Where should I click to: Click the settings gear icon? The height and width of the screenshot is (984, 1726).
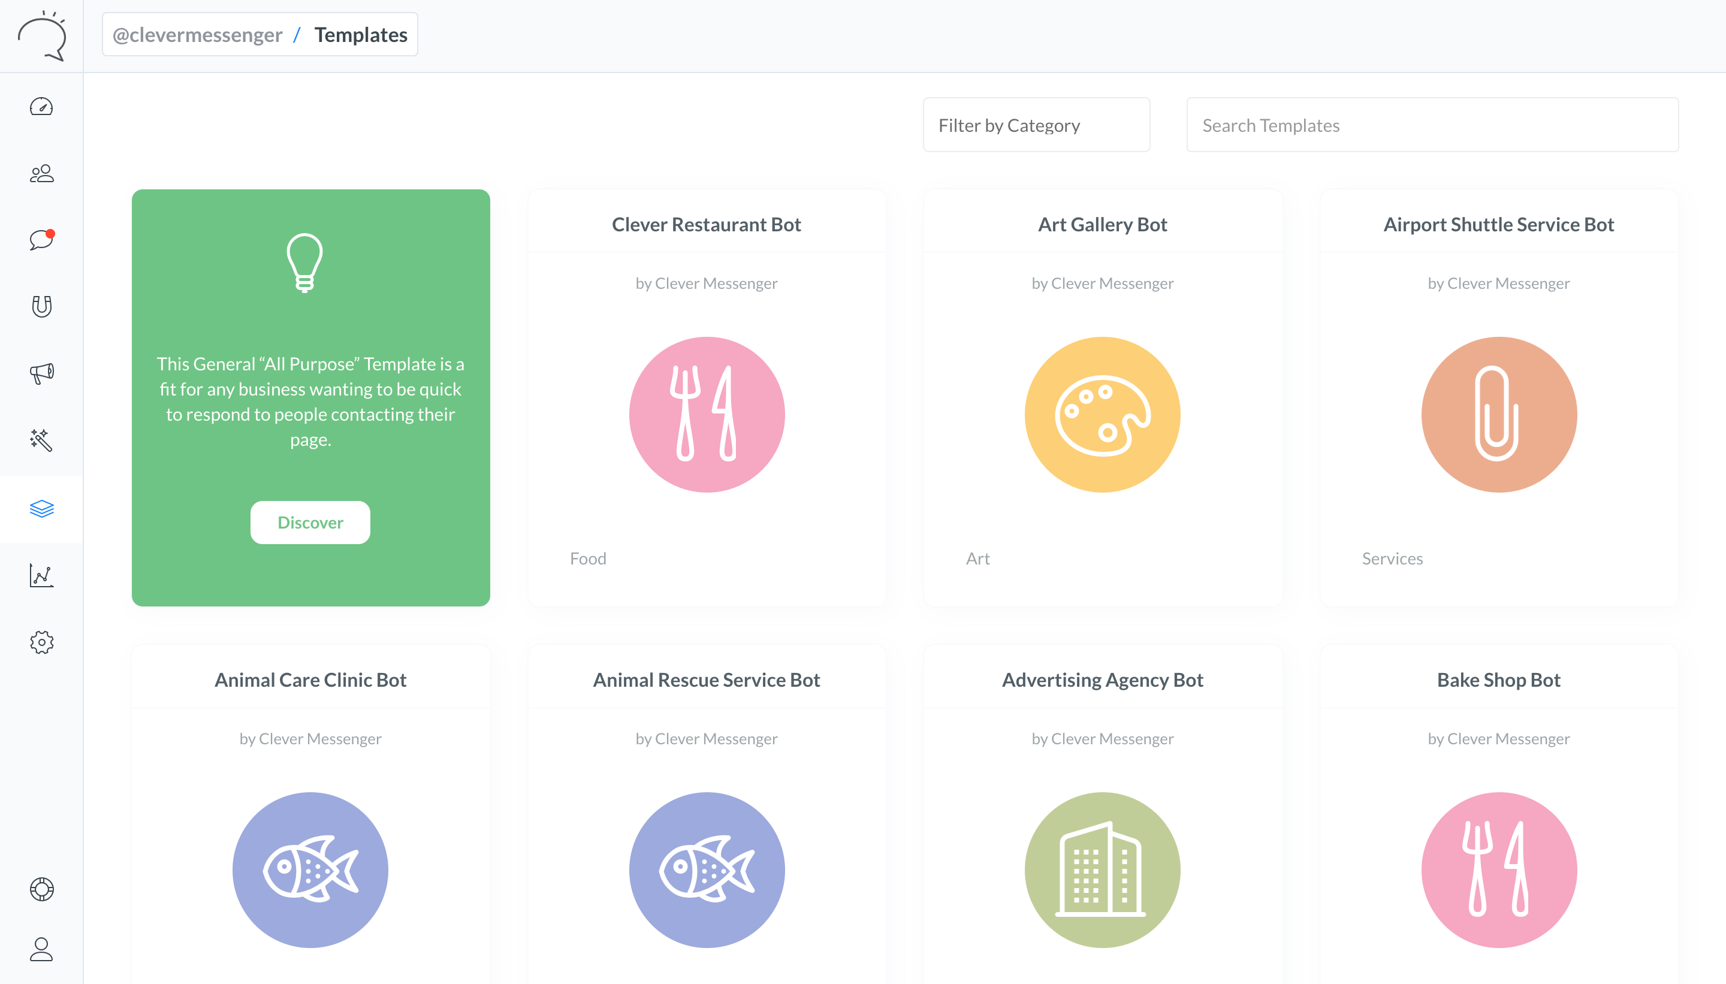coord(40,642)
